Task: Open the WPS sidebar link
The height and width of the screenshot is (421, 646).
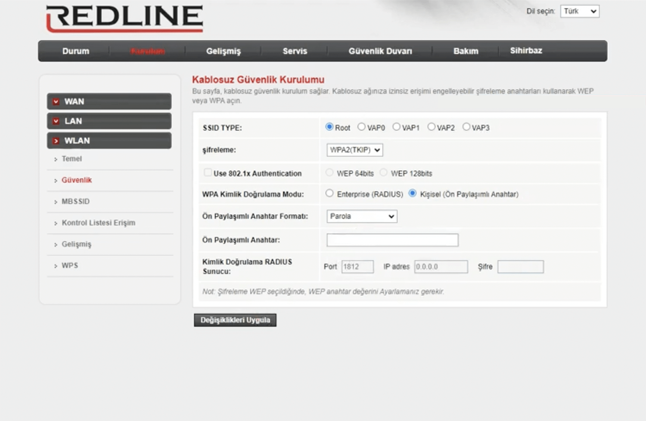Action: 70,266
